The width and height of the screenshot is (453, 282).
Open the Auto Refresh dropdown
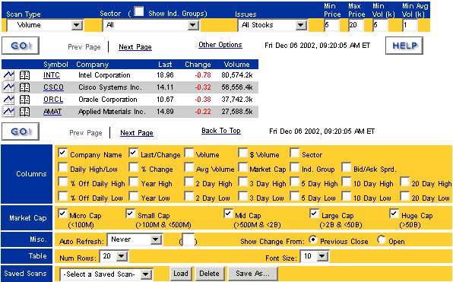tap(135, 239)
